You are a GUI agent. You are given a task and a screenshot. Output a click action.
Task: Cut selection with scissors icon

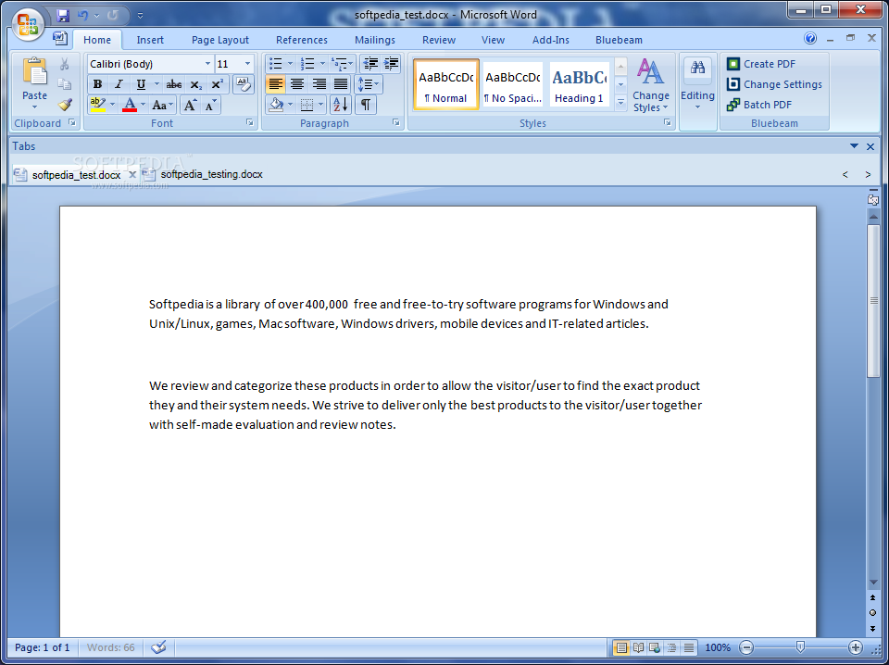click(65, 64)
